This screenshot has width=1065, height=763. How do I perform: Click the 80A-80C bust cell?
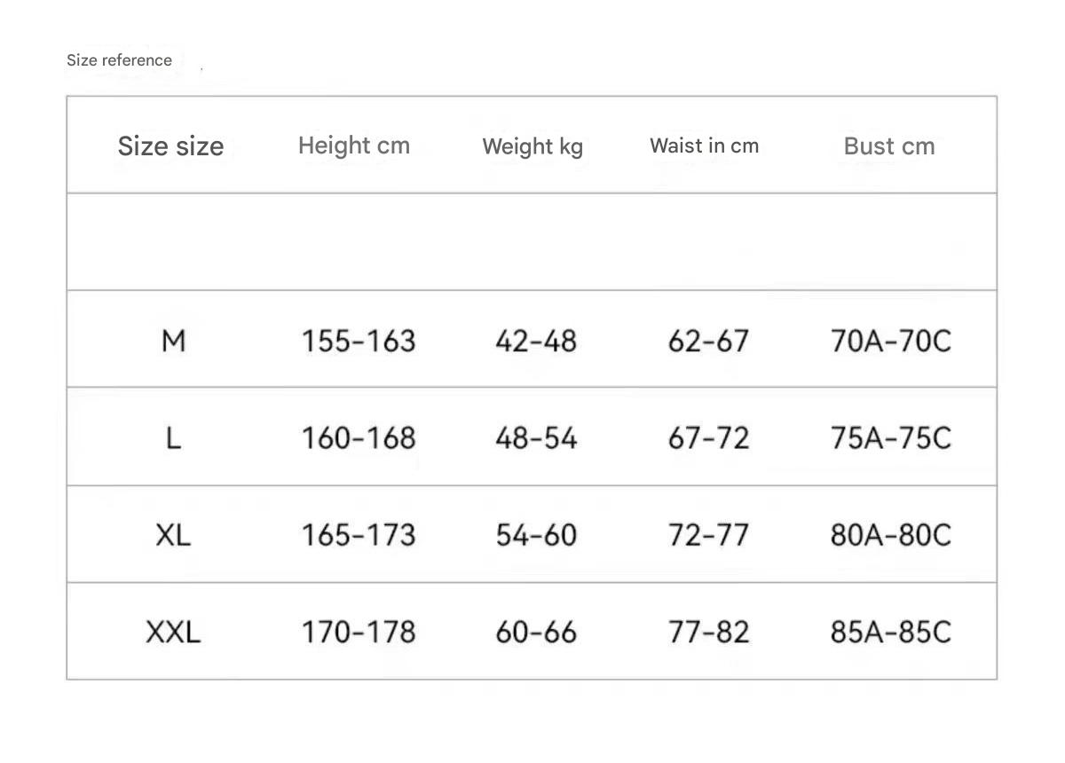click(890, 535)
